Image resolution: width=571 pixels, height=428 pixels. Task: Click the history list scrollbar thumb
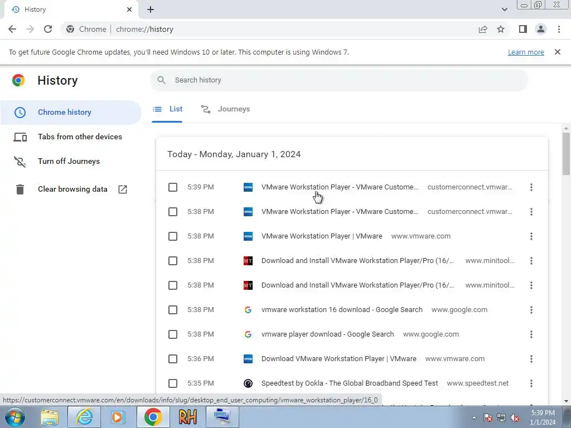[x=566, y=154]
